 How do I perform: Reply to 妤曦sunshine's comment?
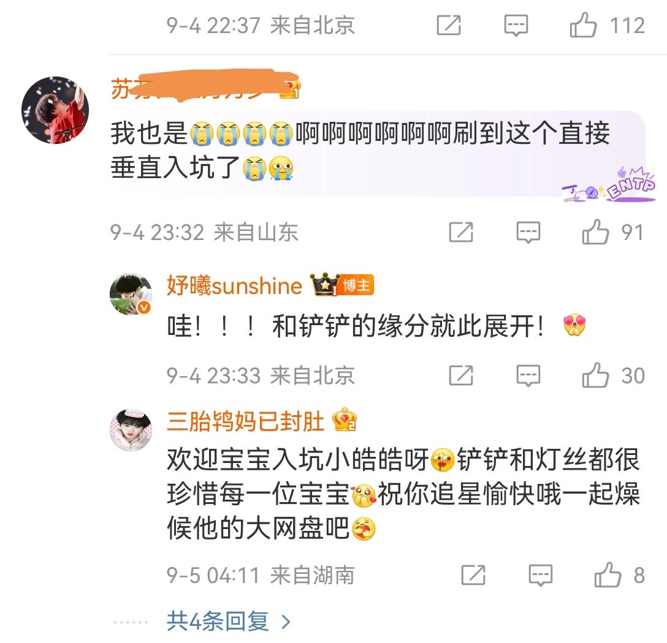528,375
